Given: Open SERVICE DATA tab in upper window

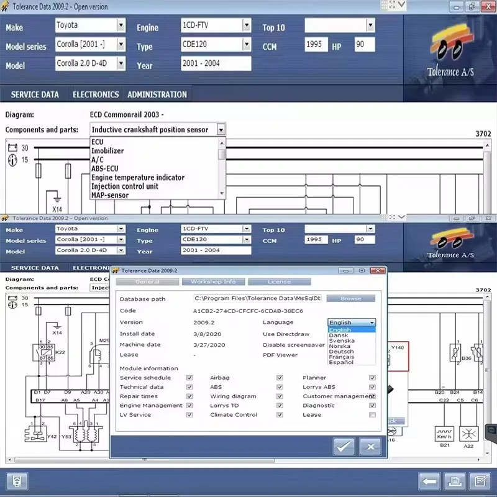Looking at the screenshot, I should (x=35, y=94).
